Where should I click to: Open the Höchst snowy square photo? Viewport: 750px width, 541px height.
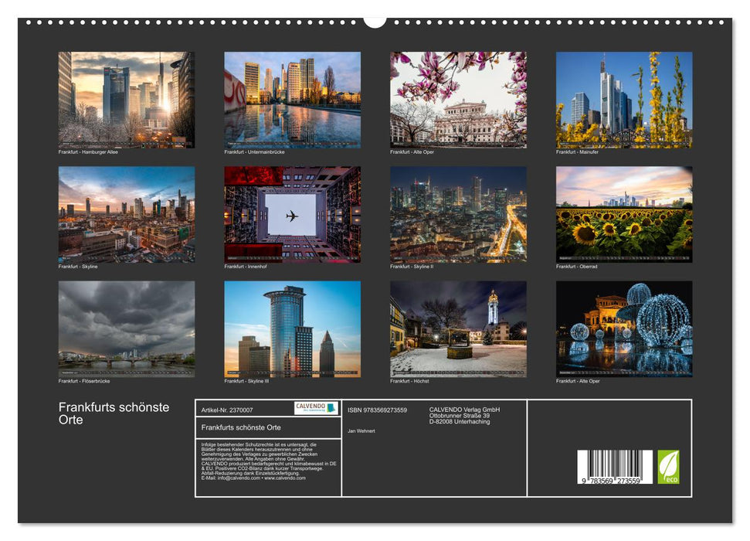point(458,329)
